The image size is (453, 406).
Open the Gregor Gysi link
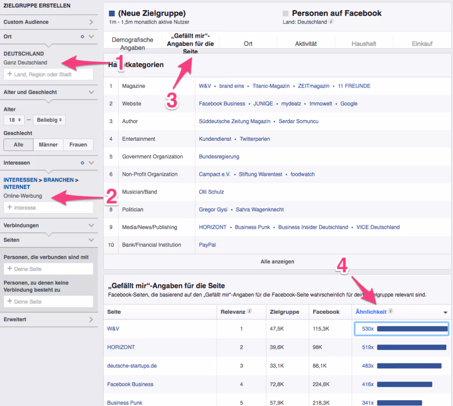pyautogui.click(x=213, y=209)
